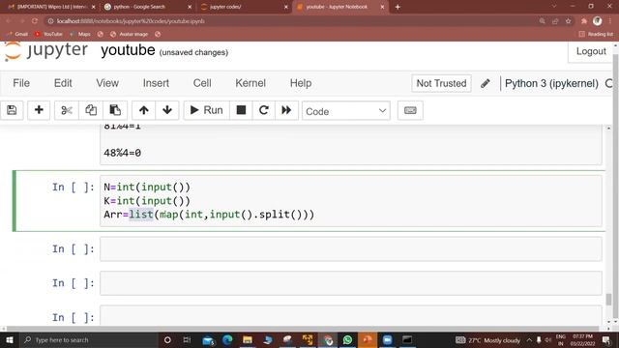Screen dimensions: 619x348
Task: Open the weather 27°C Mostly cloudy widget
Action: click(x=487, y=340)
